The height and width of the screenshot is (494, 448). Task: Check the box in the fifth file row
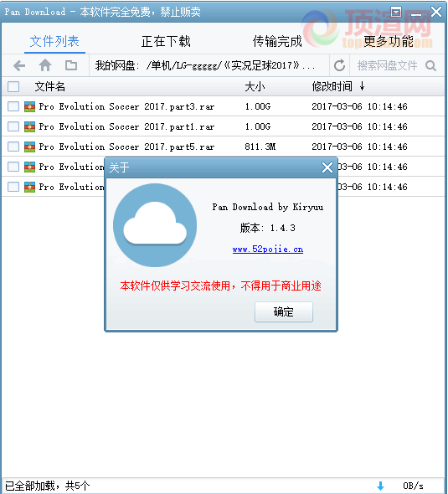[13, 187]
